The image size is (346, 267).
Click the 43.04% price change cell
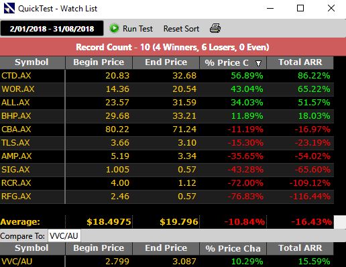[x=247, y=89]
